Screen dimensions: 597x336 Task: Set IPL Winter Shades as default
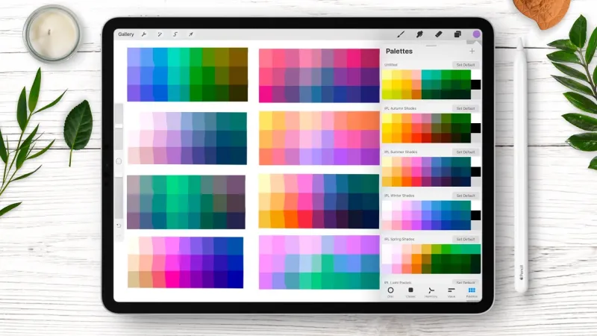[466, 196]
